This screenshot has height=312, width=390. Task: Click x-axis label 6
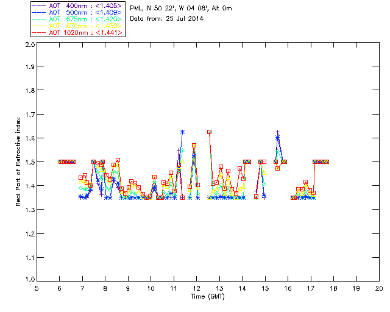coord(60,288)
